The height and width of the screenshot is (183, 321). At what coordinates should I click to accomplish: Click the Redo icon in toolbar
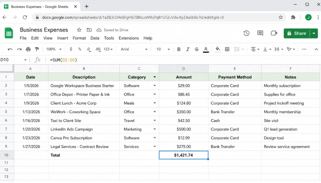pos(19,49)
